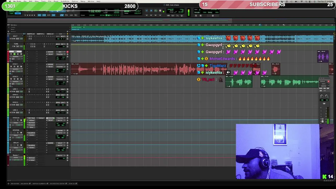
Task: Open the RCompressor insert on VOCALS
Action: point(31,125)
